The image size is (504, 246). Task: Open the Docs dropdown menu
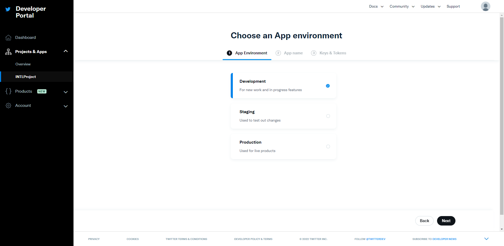[376, 6]
